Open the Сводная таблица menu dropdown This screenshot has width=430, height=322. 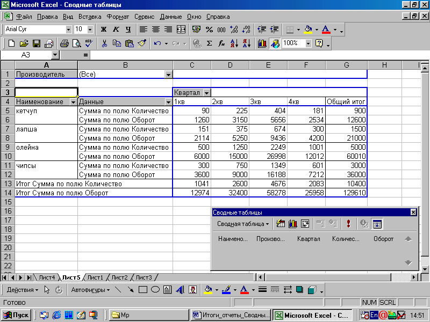pyautogui.click(x=243, y=224)
